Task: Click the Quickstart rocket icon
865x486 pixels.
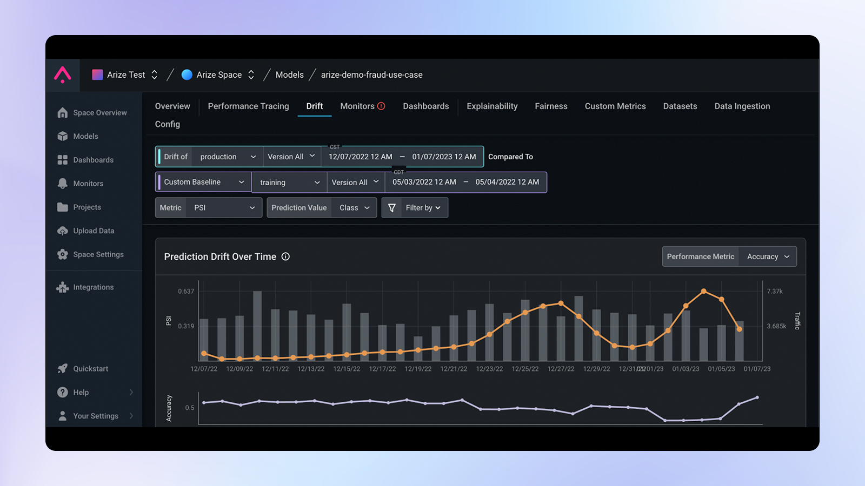Action: pos(63,369)
